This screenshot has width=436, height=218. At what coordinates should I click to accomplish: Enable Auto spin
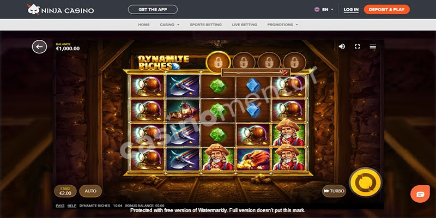coord(90,191)
